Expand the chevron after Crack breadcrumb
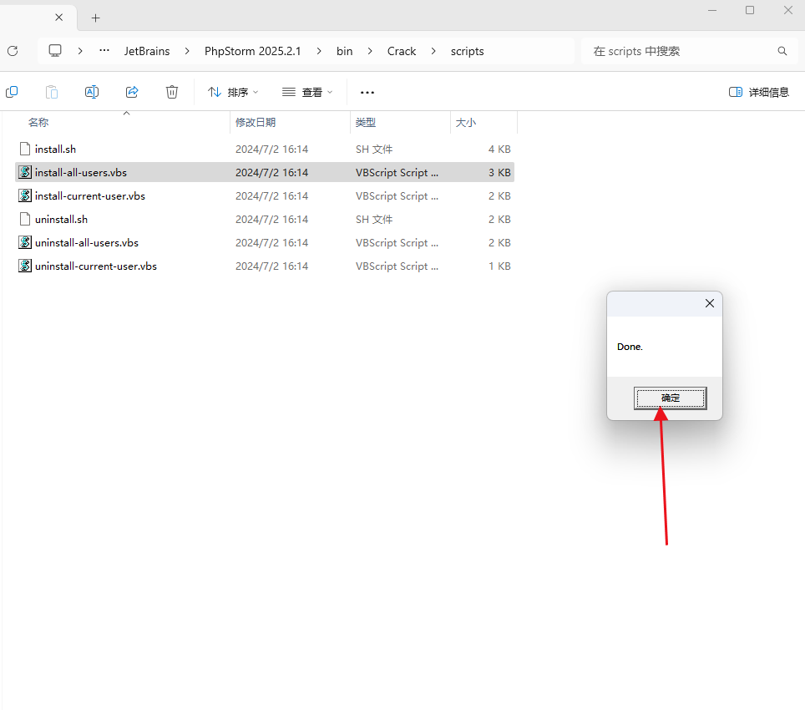The width and height of the screenshot is (805, 710). 433,51
